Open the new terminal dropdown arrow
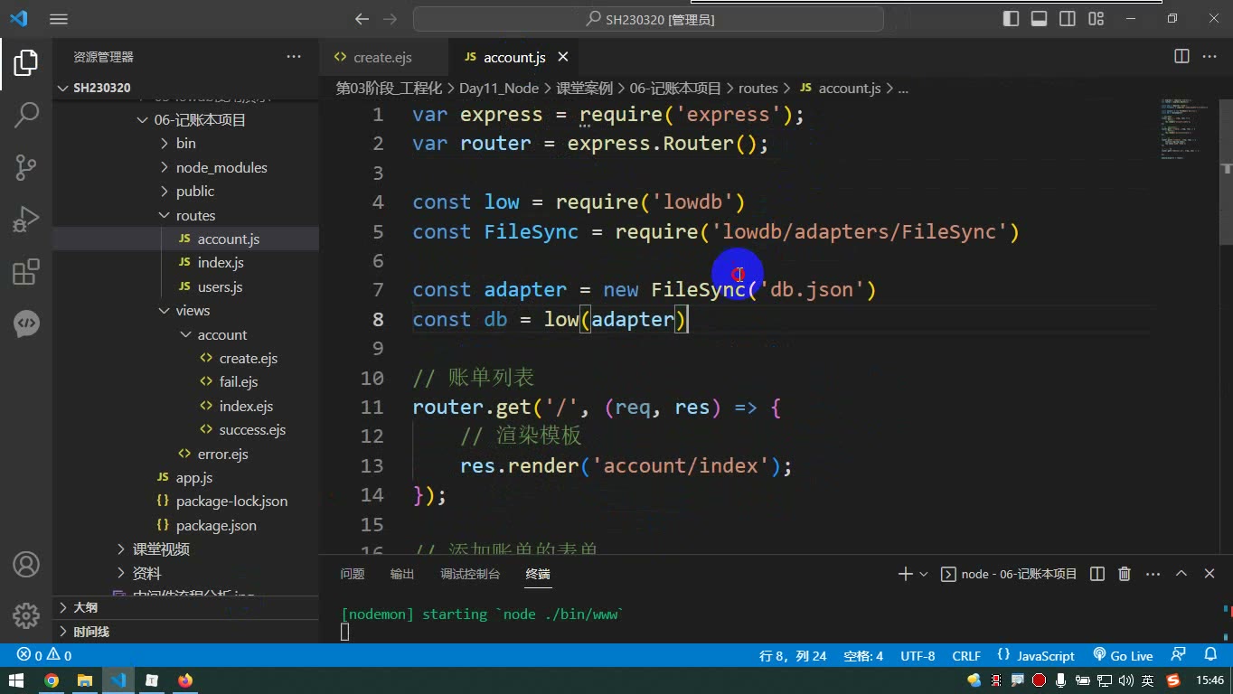This screenshot has width=1233, height=694. pos(923,574)
